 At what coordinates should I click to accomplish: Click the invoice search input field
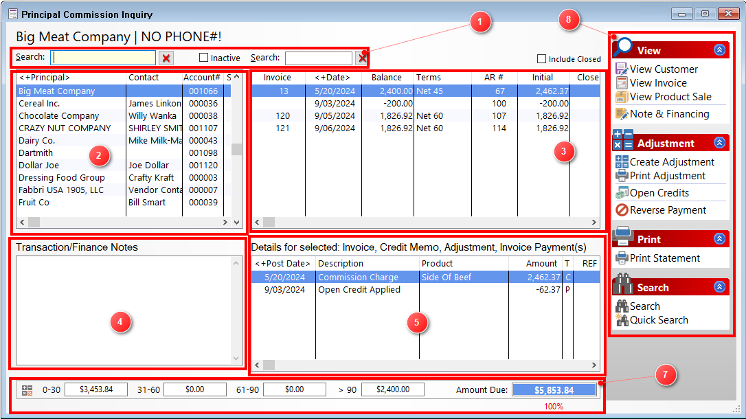[319, 58]
